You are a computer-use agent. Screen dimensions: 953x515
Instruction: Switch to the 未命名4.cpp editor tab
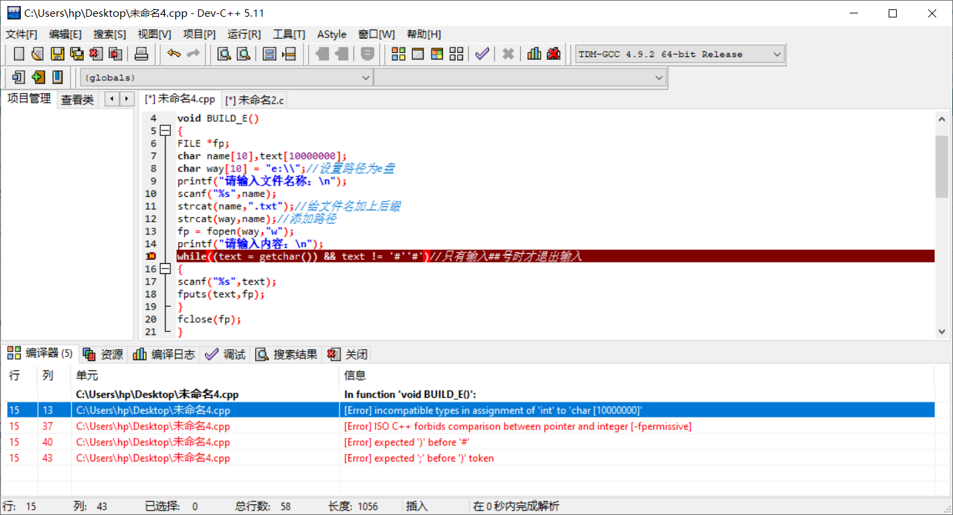coord(180,99)
